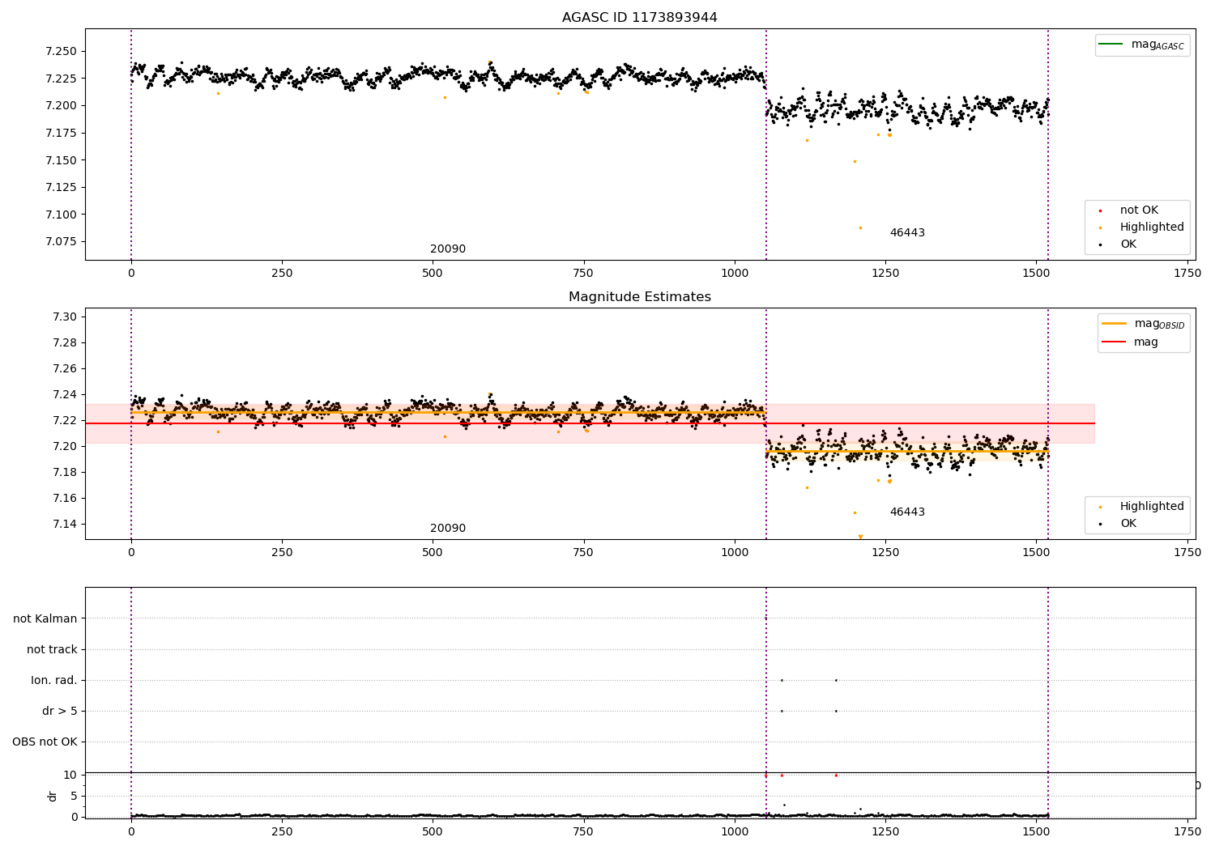The width and height of the screenshot is (1215, 850).
Task: Click the '46443' obsid label in middle plot
Action: coord(907,512)
